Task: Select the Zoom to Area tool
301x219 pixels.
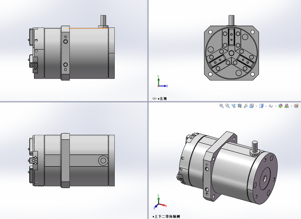Action: pyautogui.click(x=228, y=106)
